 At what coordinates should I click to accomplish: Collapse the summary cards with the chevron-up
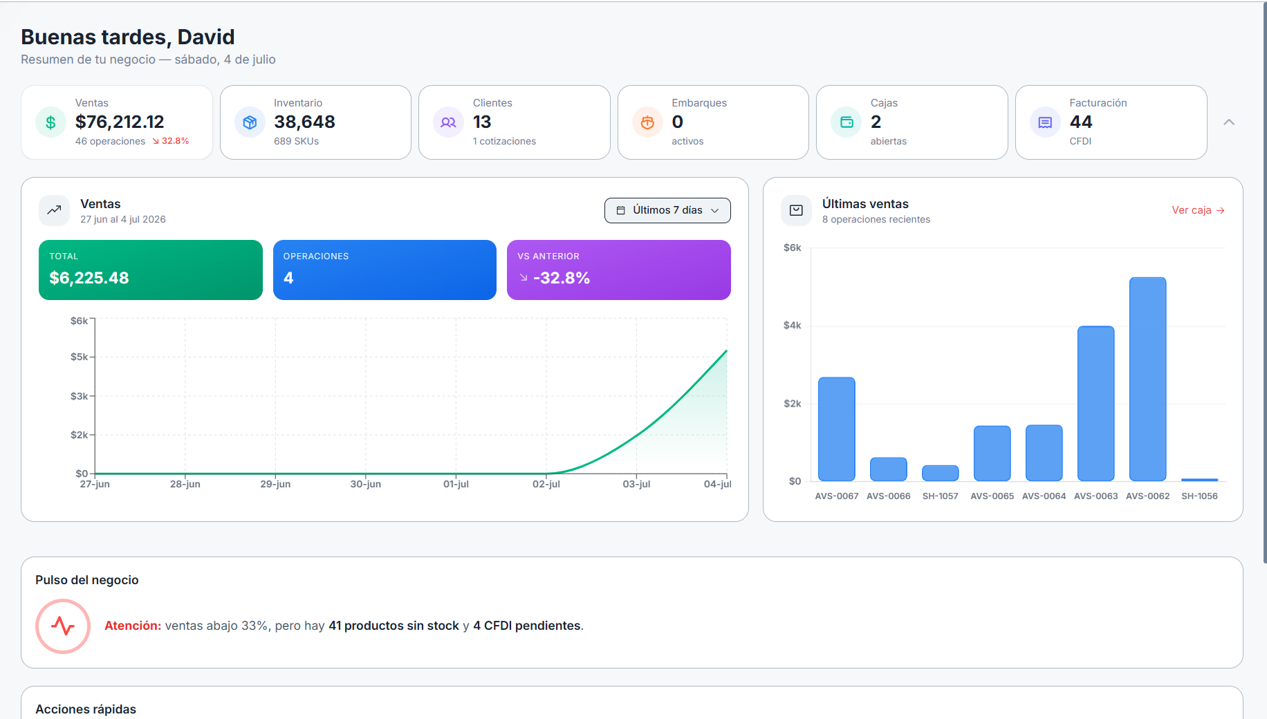pyautogui.click(x=1229, y=122)
